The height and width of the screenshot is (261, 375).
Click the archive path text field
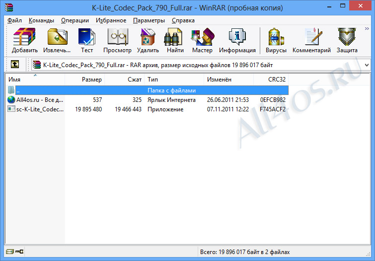pos(201,65)
